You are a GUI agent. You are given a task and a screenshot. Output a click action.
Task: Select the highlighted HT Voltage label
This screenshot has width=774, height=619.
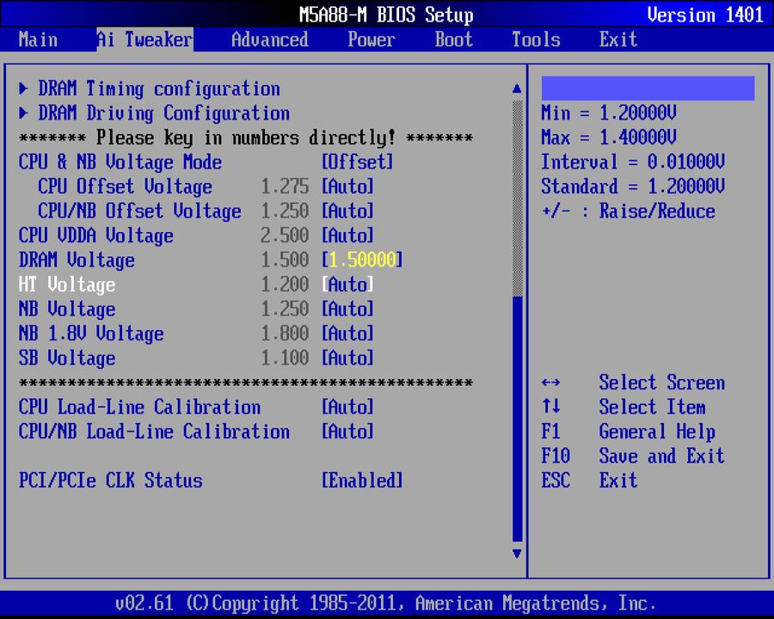(x=66, y=285)
